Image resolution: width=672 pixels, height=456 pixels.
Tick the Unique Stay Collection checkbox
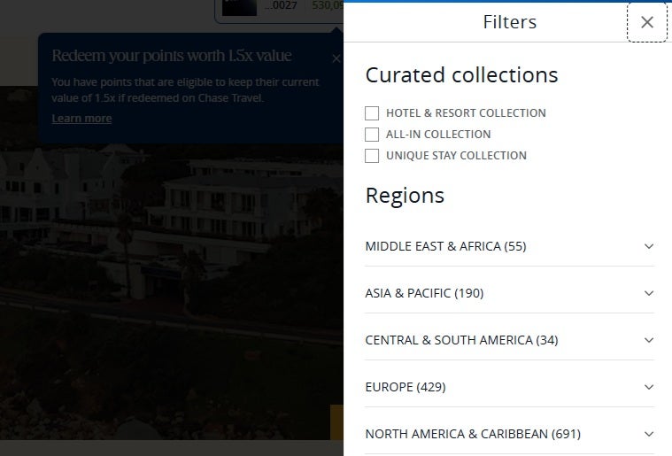click(372, 156)
